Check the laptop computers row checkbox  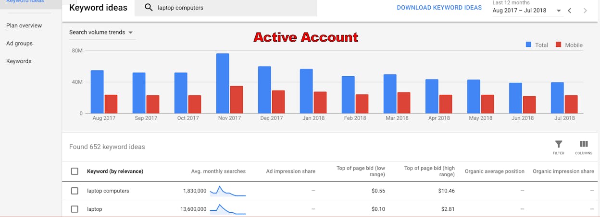[x=75, y=191]
